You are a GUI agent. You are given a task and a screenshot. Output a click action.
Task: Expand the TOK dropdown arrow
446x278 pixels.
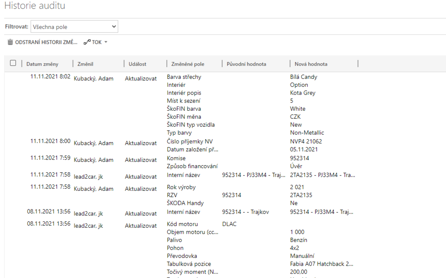(106, 42)
